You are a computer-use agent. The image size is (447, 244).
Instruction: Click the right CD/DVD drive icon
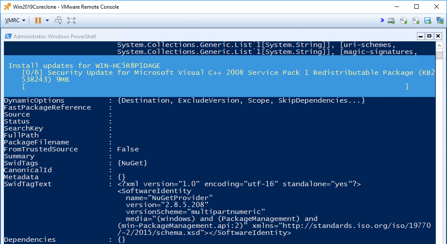click(416, 20)
